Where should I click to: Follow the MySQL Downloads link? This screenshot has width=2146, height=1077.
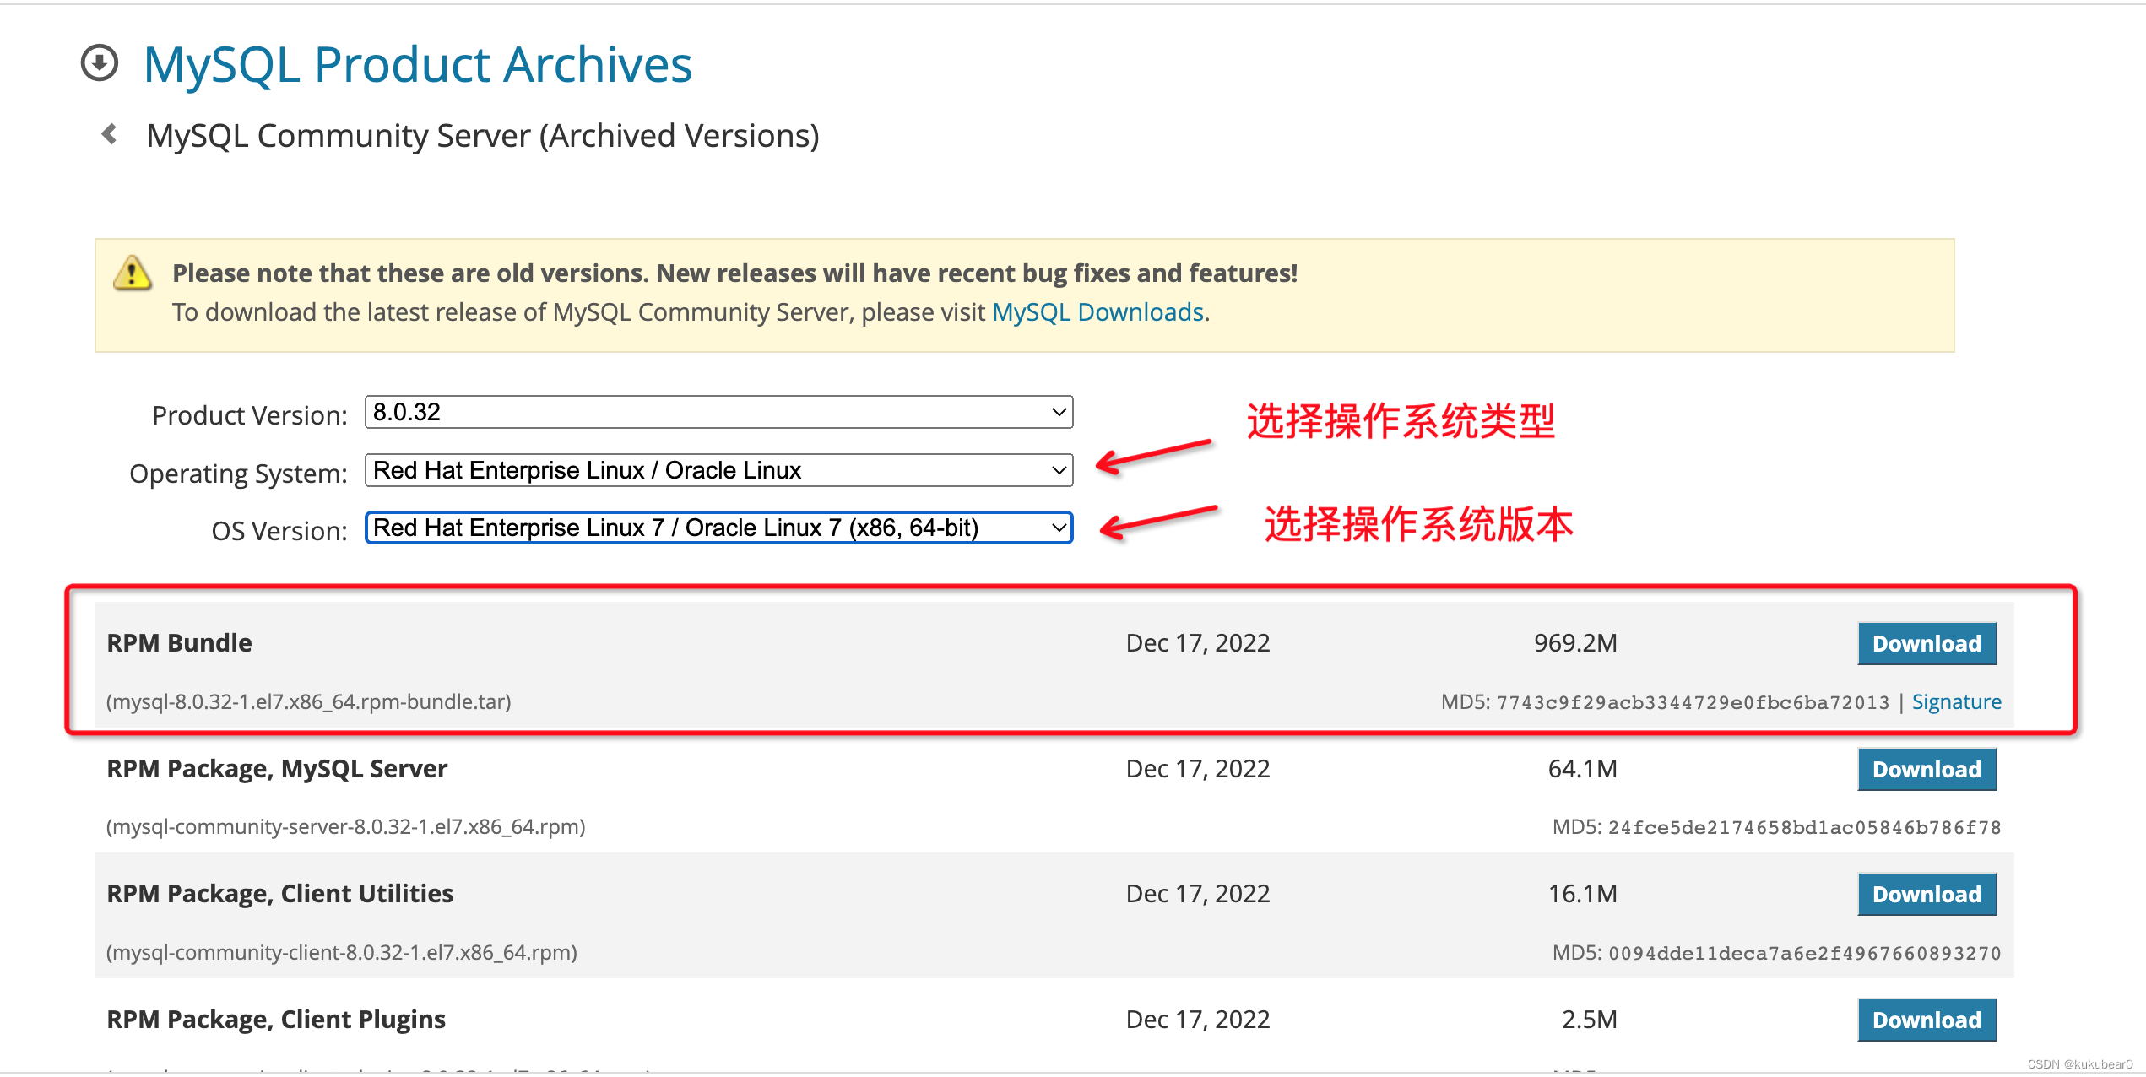click(1097, 312)
